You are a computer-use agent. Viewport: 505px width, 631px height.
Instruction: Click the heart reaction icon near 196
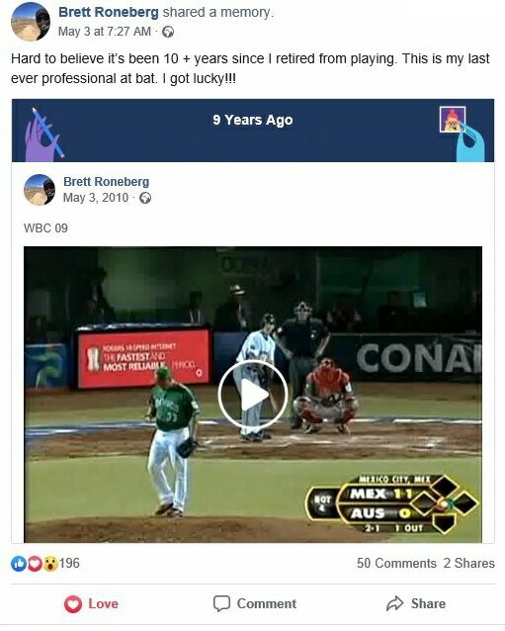[35, 564]
